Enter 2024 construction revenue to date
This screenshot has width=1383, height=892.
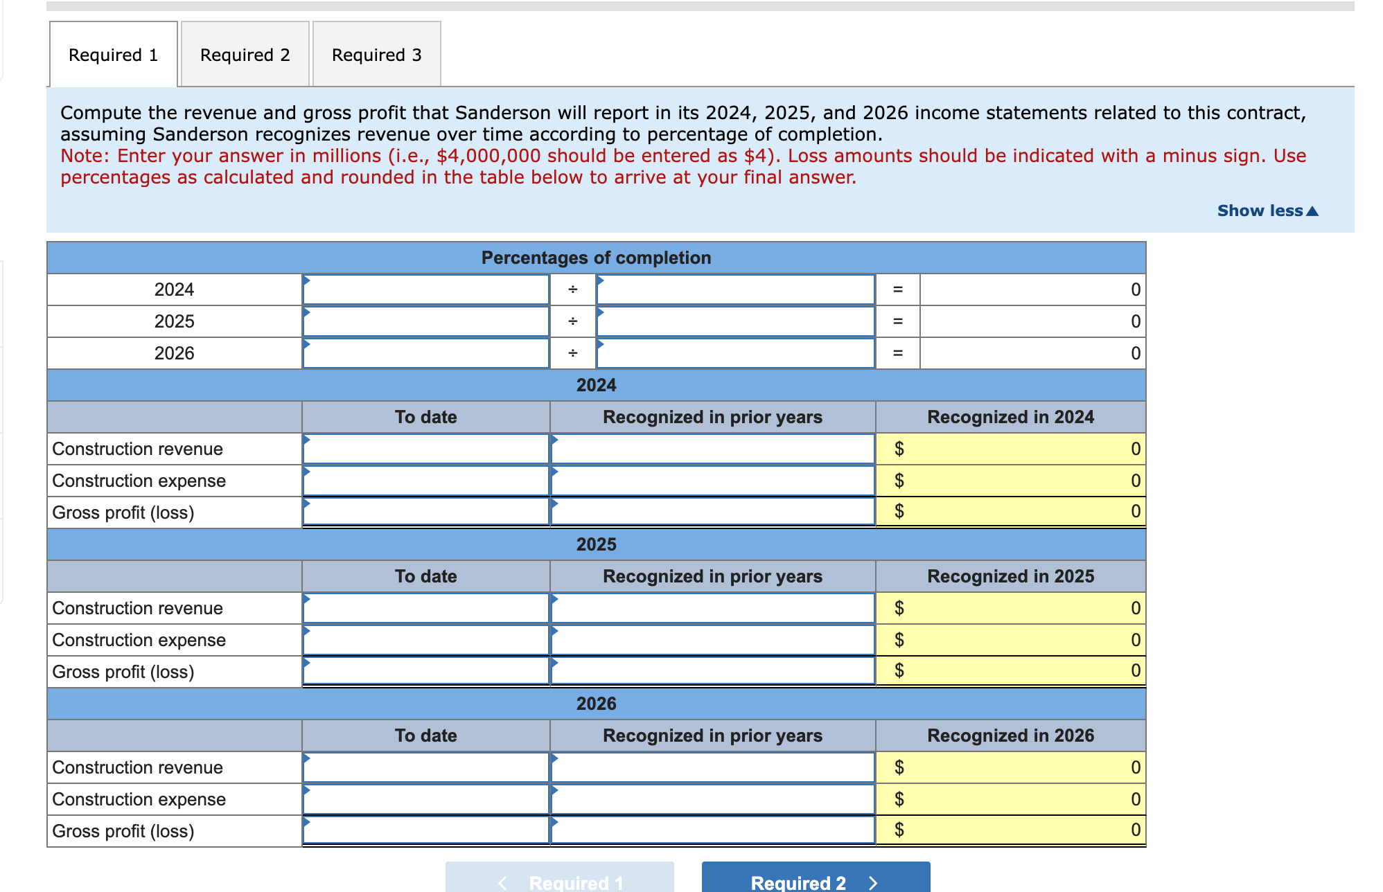coord(426,449)
